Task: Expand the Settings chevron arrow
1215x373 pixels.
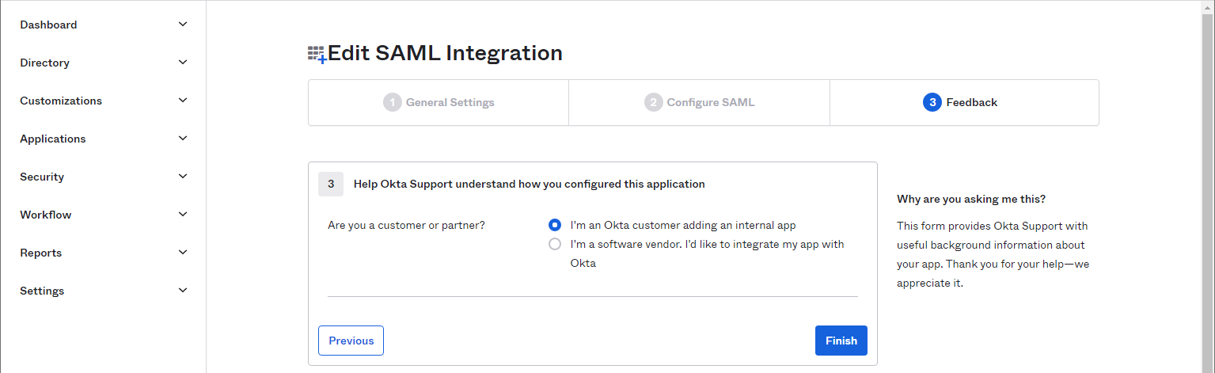Action: coord(183,291)
